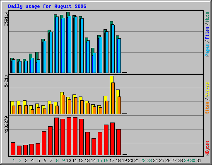Click the red KBytes bar for day 10
The width and height of the screenshot is (212, 165).
pos(69,136)
